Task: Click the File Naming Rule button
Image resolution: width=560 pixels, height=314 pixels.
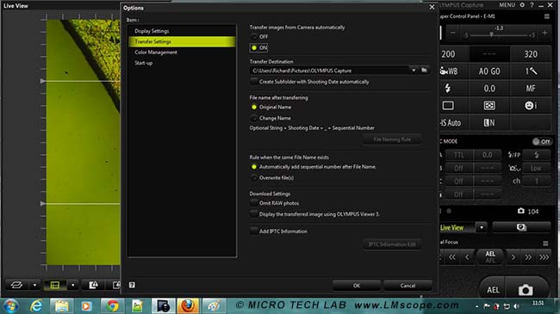Action: pyautogui.click(x=392, y=139)
